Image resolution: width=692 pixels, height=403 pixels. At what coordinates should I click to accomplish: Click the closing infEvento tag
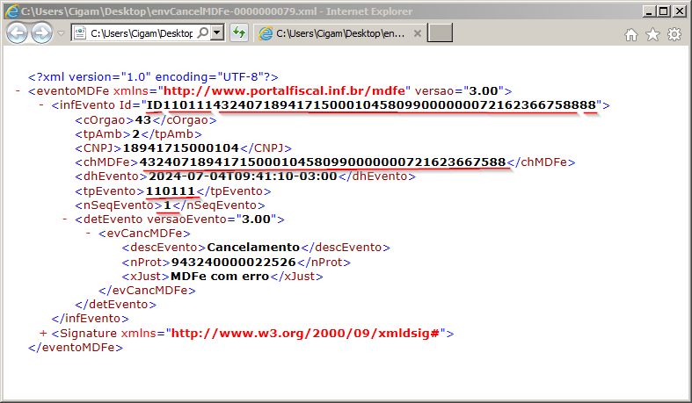click(90, 318)
